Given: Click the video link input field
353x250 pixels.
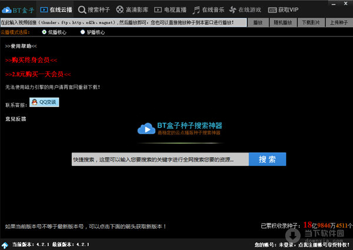Looking at the screenshot, I should click(x=124, y=22).
